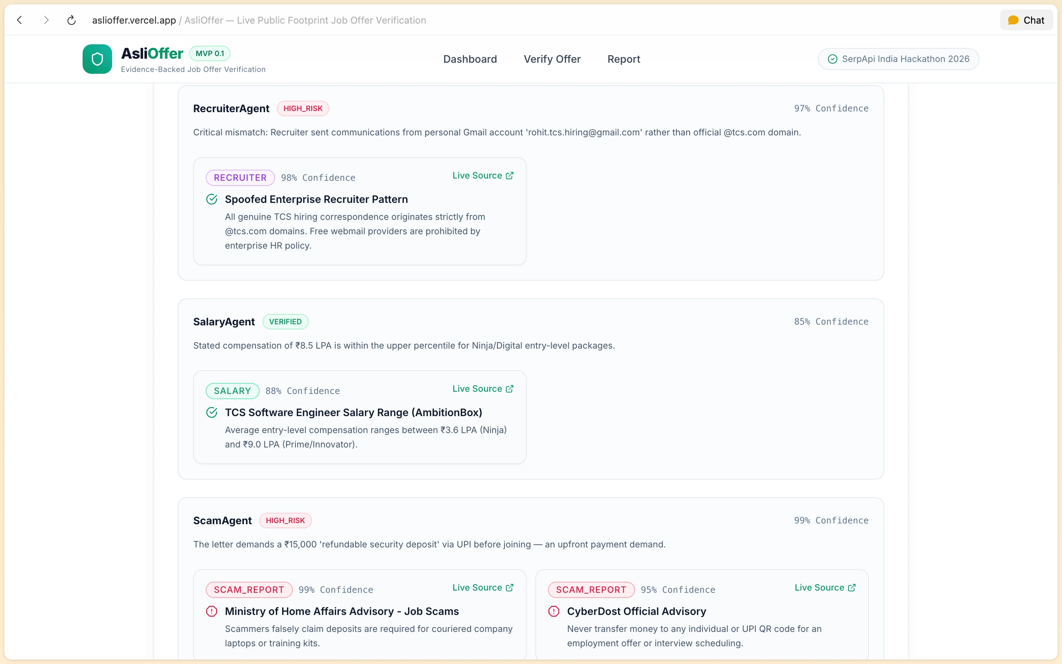Click the Evidence-Backed Job Offer Verification tagline

click(193, 69)
